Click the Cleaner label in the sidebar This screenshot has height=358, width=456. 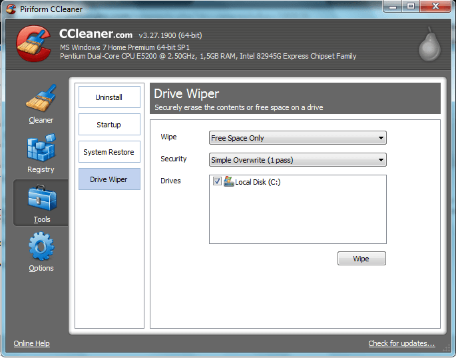tap(41, 120)
